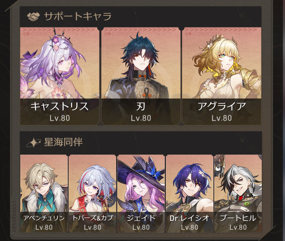Click the アグライア name label

(222, 106)
